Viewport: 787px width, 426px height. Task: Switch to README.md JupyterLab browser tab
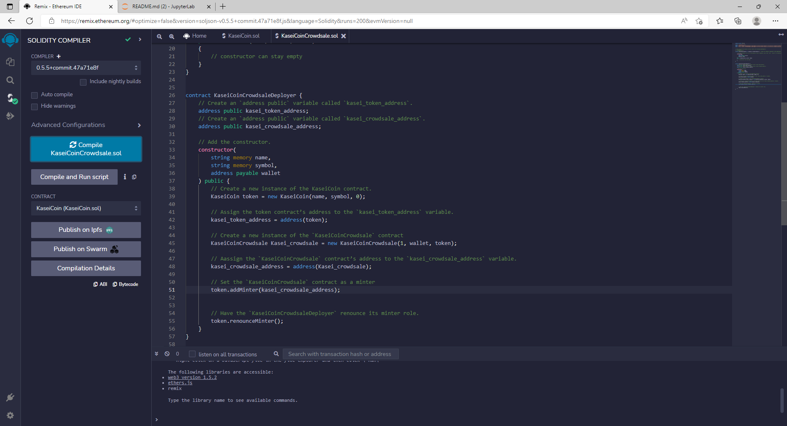tap(164, 7)
